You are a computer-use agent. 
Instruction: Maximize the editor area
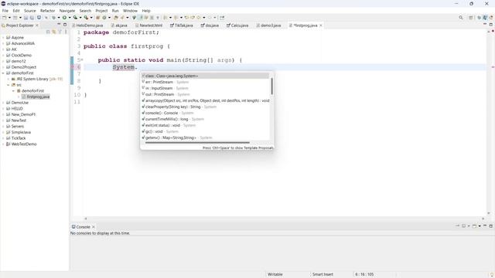point(491,24)
